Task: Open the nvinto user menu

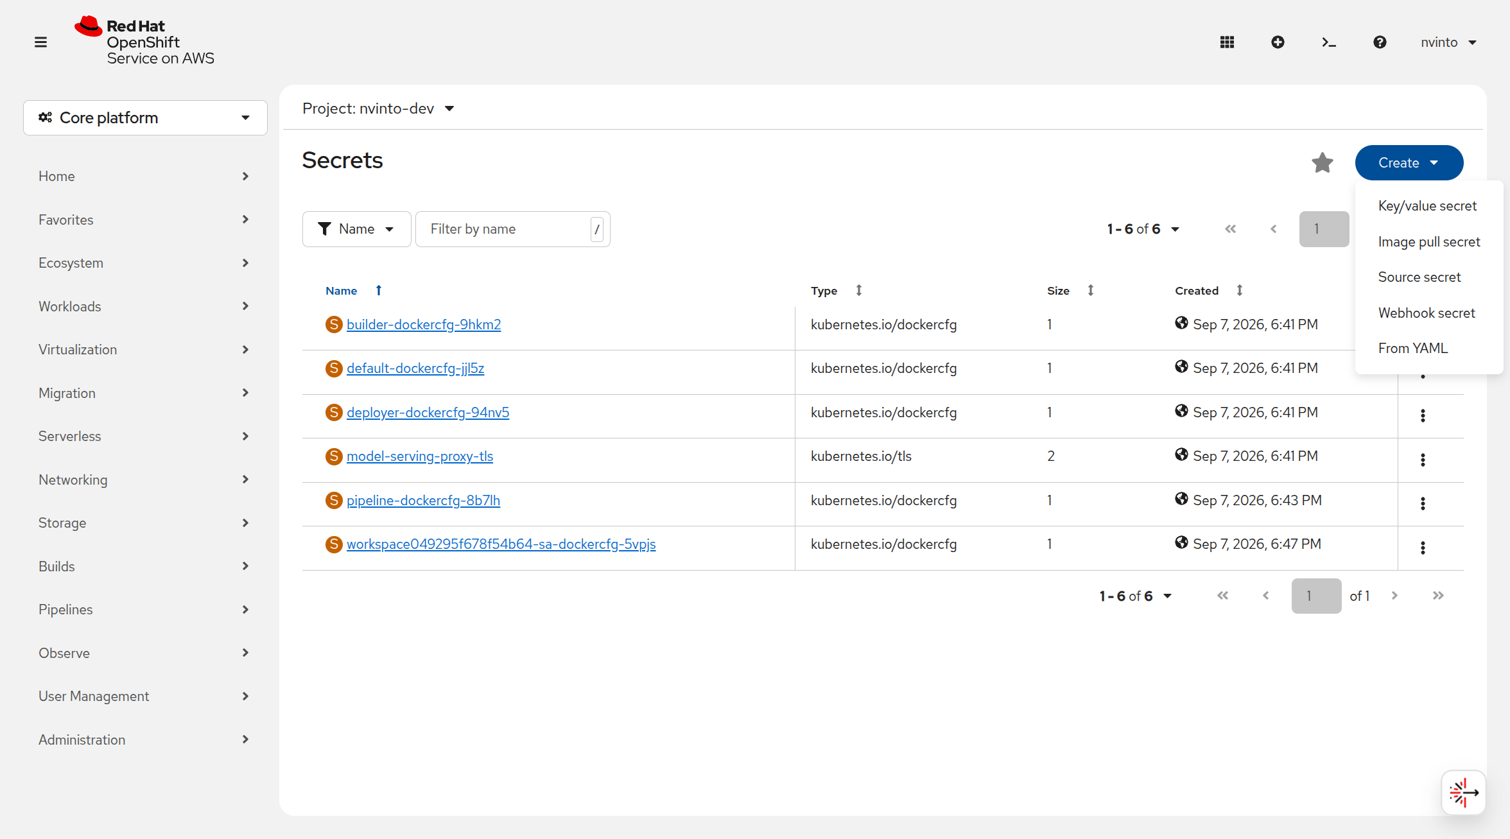Action: pyautogui.click(x=1448, y=42)
